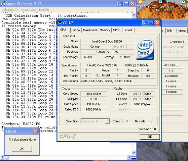Viewport: 188px width, 161px height.
Task: Click the ORTHOS shortcut on the desktop
Action: [163, 6]
